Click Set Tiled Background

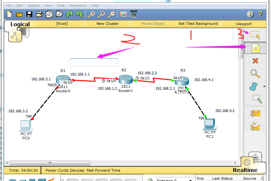pos(198,24)
